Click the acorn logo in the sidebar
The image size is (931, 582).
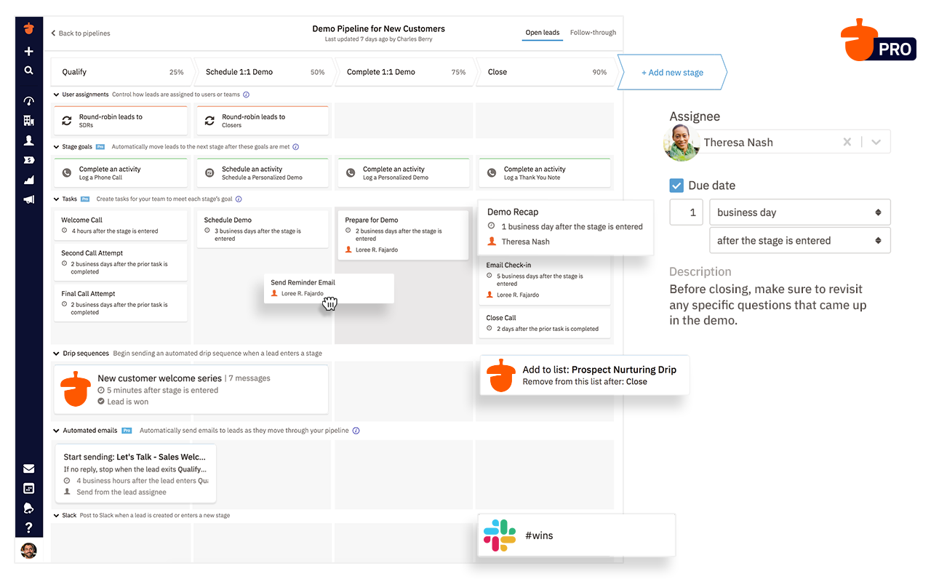29,28
